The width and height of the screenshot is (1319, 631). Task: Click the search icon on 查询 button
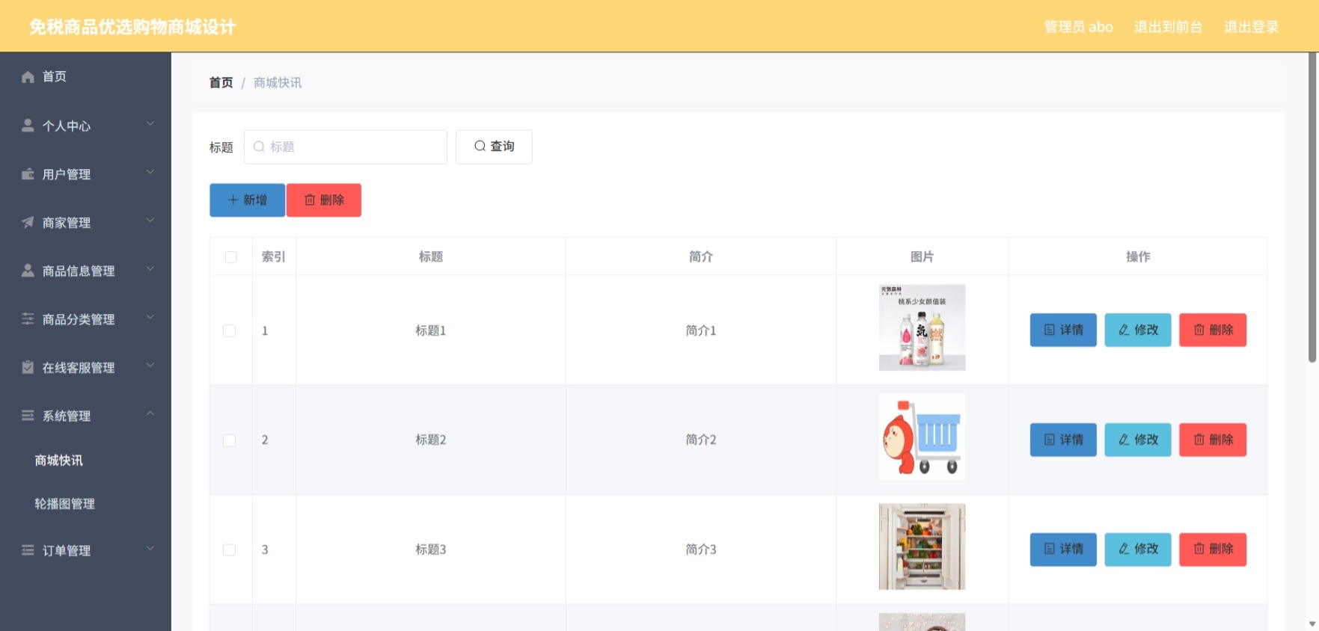click(480, 147)
